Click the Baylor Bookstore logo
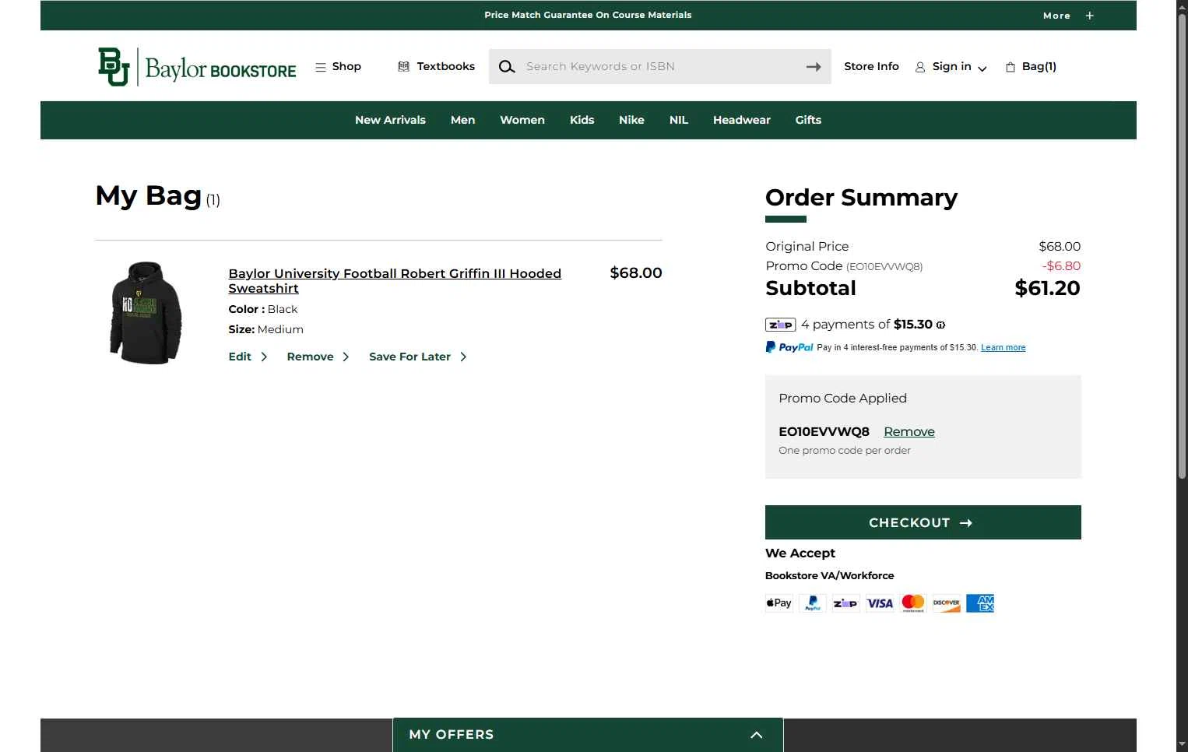Viewport: 1188px width, 752px height. click(197, 67)
